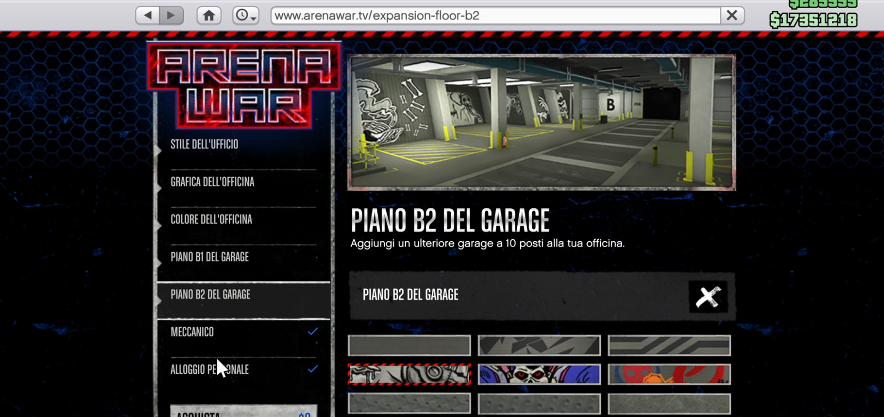Open the browser home page icon
Viewport: 884px width, 417px height.
209,16
